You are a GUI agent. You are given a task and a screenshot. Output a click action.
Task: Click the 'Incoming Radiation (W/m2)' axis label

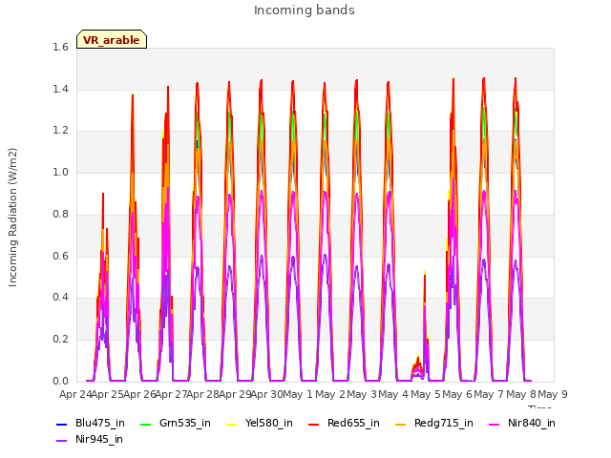[12, 218]
